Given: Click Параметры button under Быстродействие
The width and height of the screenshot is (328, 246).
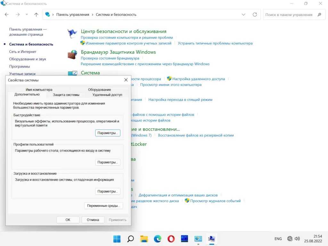Looking at the screenshot, I should coord(108,133).
